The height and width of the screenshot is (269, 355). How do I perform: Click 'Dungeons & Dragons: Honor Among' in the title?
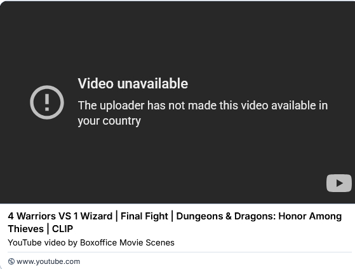point(259,216)
